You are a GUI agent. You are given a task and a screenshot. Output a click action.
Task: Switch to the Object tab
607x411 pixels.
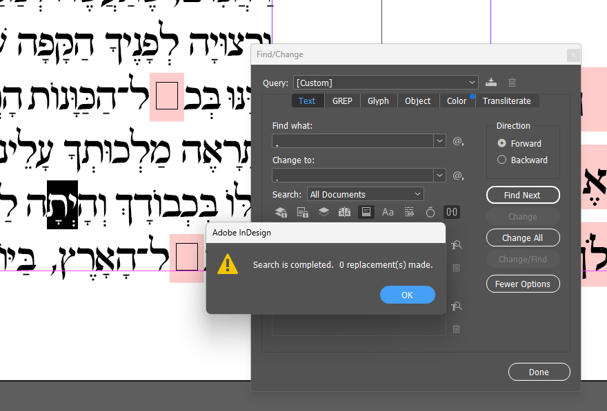[418, 101]
